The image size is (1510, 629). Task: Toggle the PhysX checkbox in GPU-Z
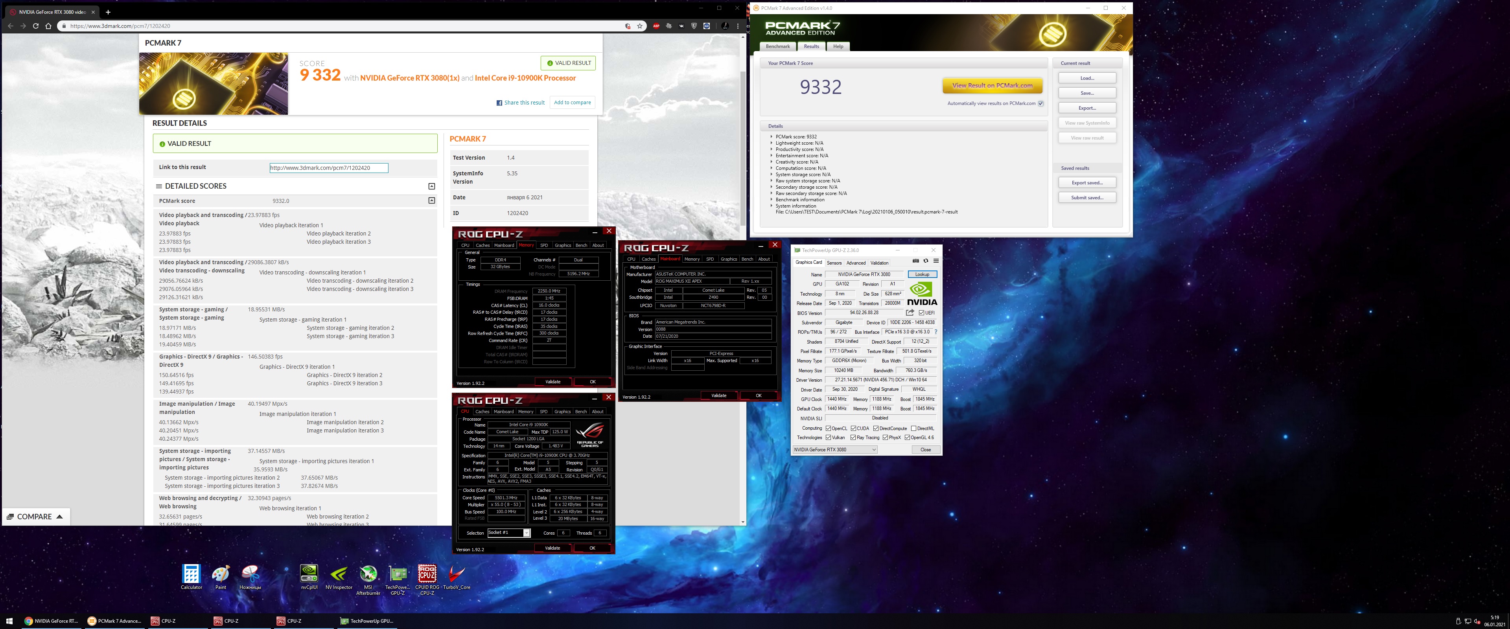[x=885, y=437]
